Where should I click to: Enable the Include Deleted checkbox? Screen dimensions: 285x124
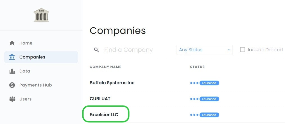(243, 50)
